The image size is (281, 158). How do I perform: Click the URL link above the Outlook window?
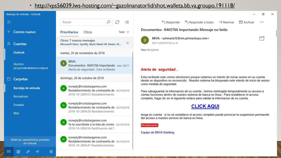click(135, 5)
